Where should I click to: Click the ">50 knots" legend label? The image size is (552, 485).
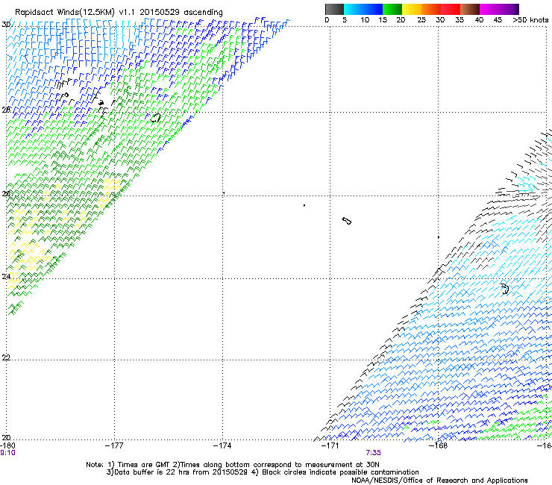530,20
